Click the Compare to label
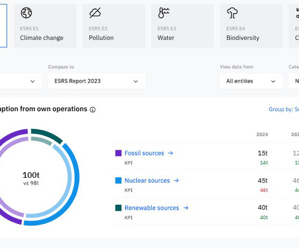 tap(61, 67)
